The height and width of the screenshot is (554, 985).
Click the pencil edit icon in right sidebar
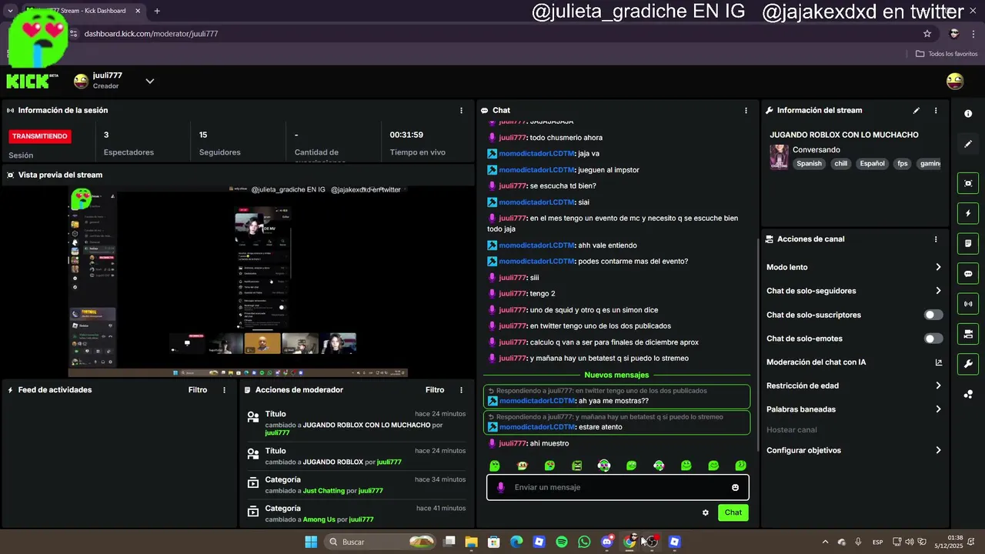tap(968, 144)
